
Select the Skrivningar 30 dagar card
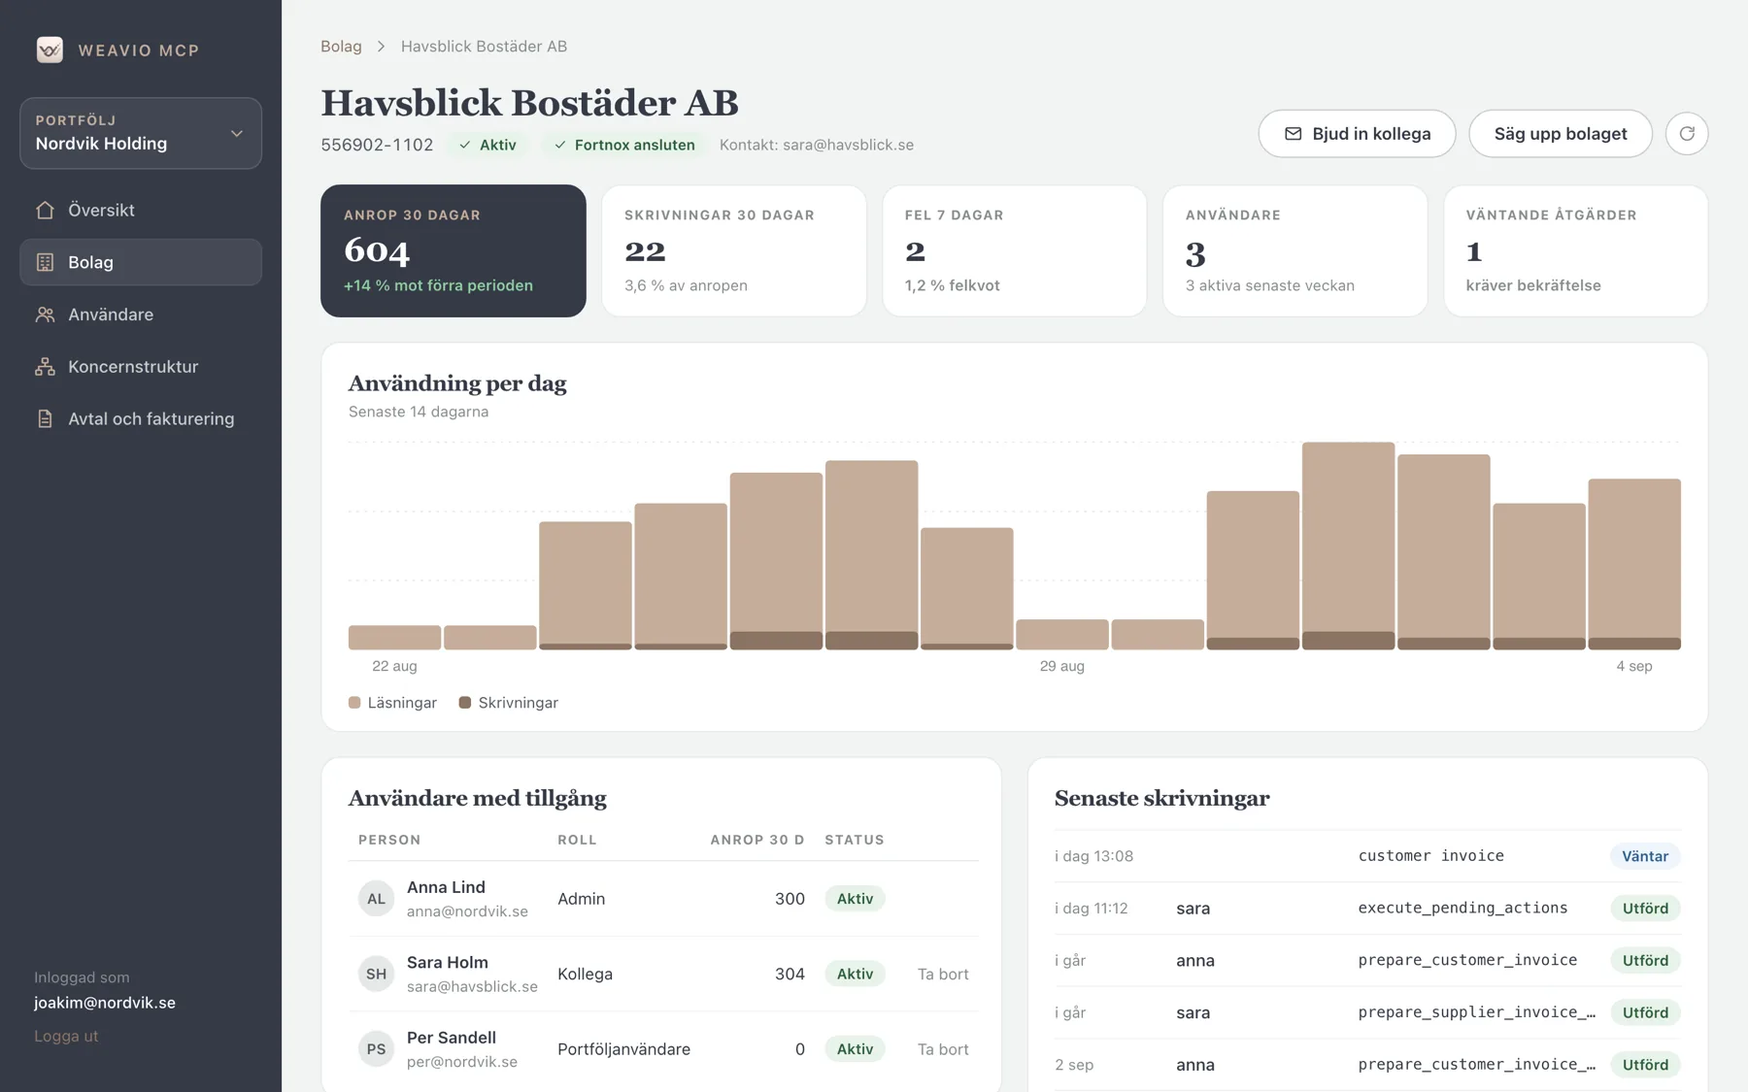pos(734,250)
